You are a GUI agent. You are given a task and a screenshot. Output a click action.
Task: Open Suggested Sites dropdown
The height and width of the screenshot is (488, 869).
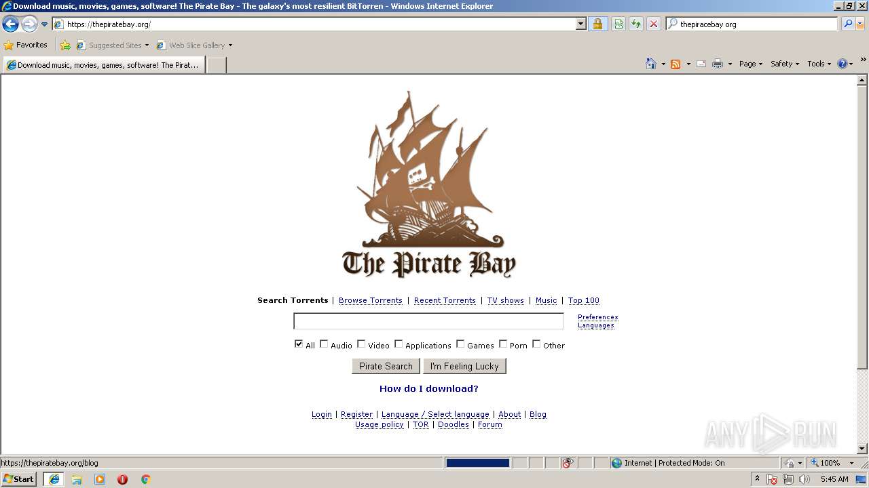pos(112,45)
